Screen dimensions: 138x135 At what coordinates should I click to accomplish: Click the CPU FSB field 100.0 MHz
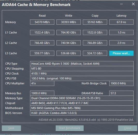(82, 78)
